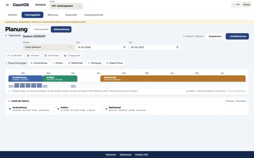
Task: Click the Entwurf · Version 1 status text
Action: (x=195, y=36)
